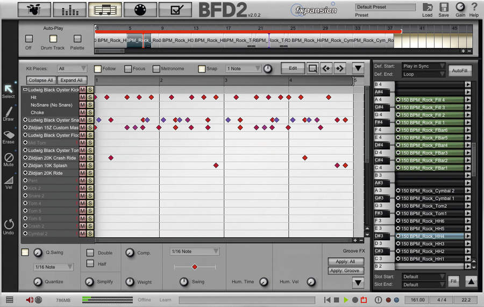The height and width of the screenshot is (307, 484).
Task: Turn the Quantize knob
Action: (x=38, y=282)
